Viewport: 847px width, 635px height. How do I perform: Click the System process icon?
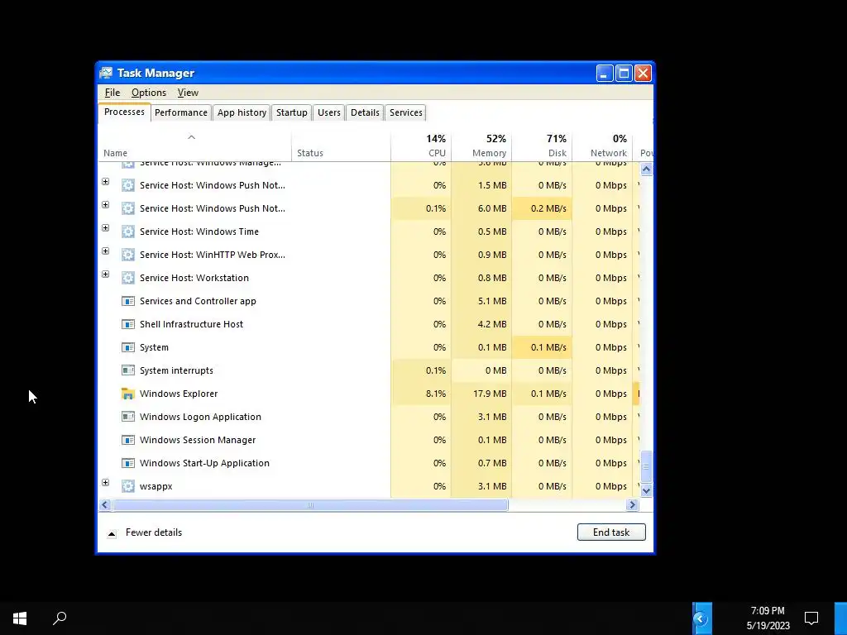(128, 348)
